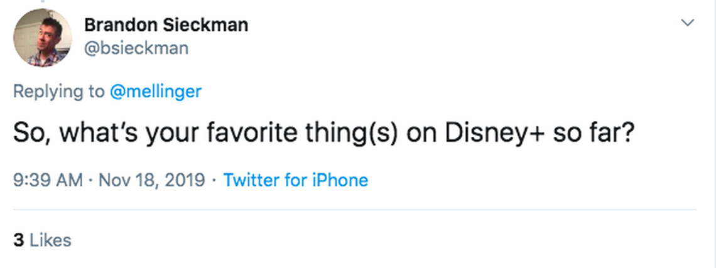This screenshot has width=716, height=268.
Task: Click "So, what's your" at the tweet start
Action: coord(100,136)
